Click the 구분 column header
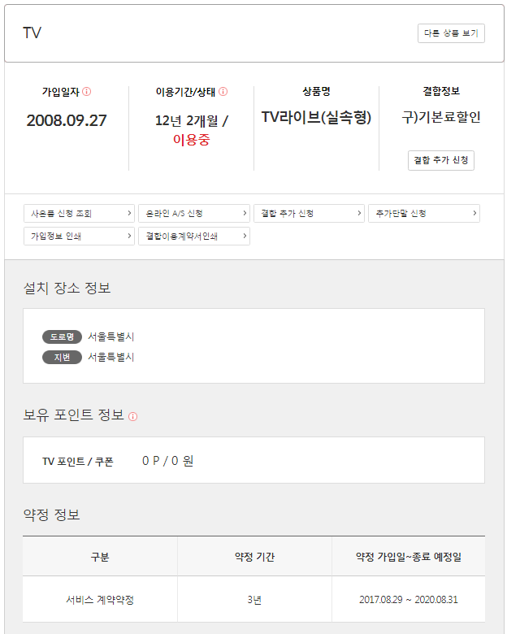The image size is (507, 634). (x=100, y=557)
